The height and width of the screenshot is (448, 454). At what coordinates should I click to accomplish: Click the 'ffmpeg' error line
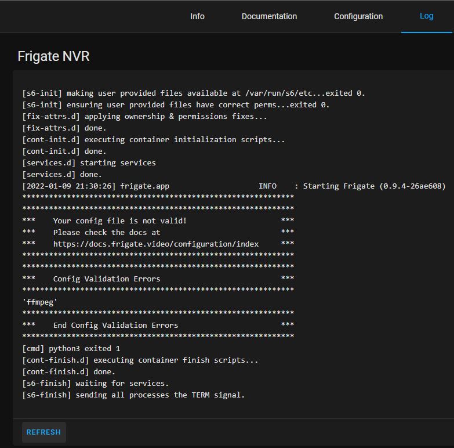39,302
